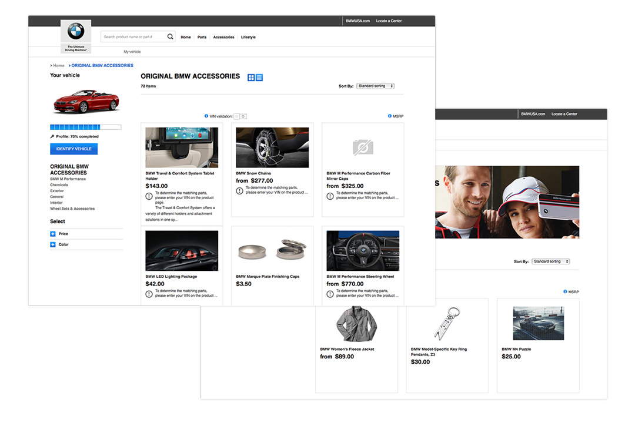The height and width of the screenshot is (423, 635).
Task: Open the Lifestyle navigation menu item
Action: tap(248, 37)
